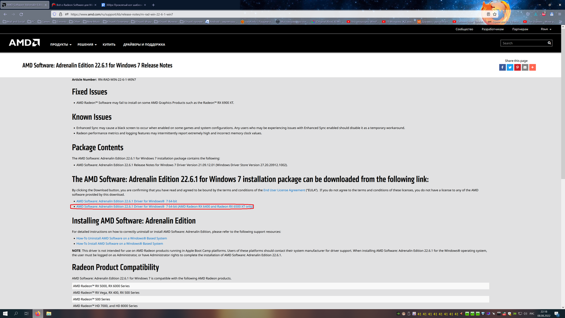Open How-To Uninstall AMD Software link

point(121,238)
